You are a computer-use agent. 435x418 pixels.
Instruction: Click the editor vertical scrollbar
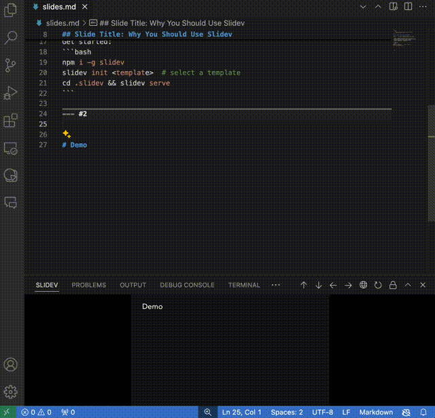pos(432,164)
